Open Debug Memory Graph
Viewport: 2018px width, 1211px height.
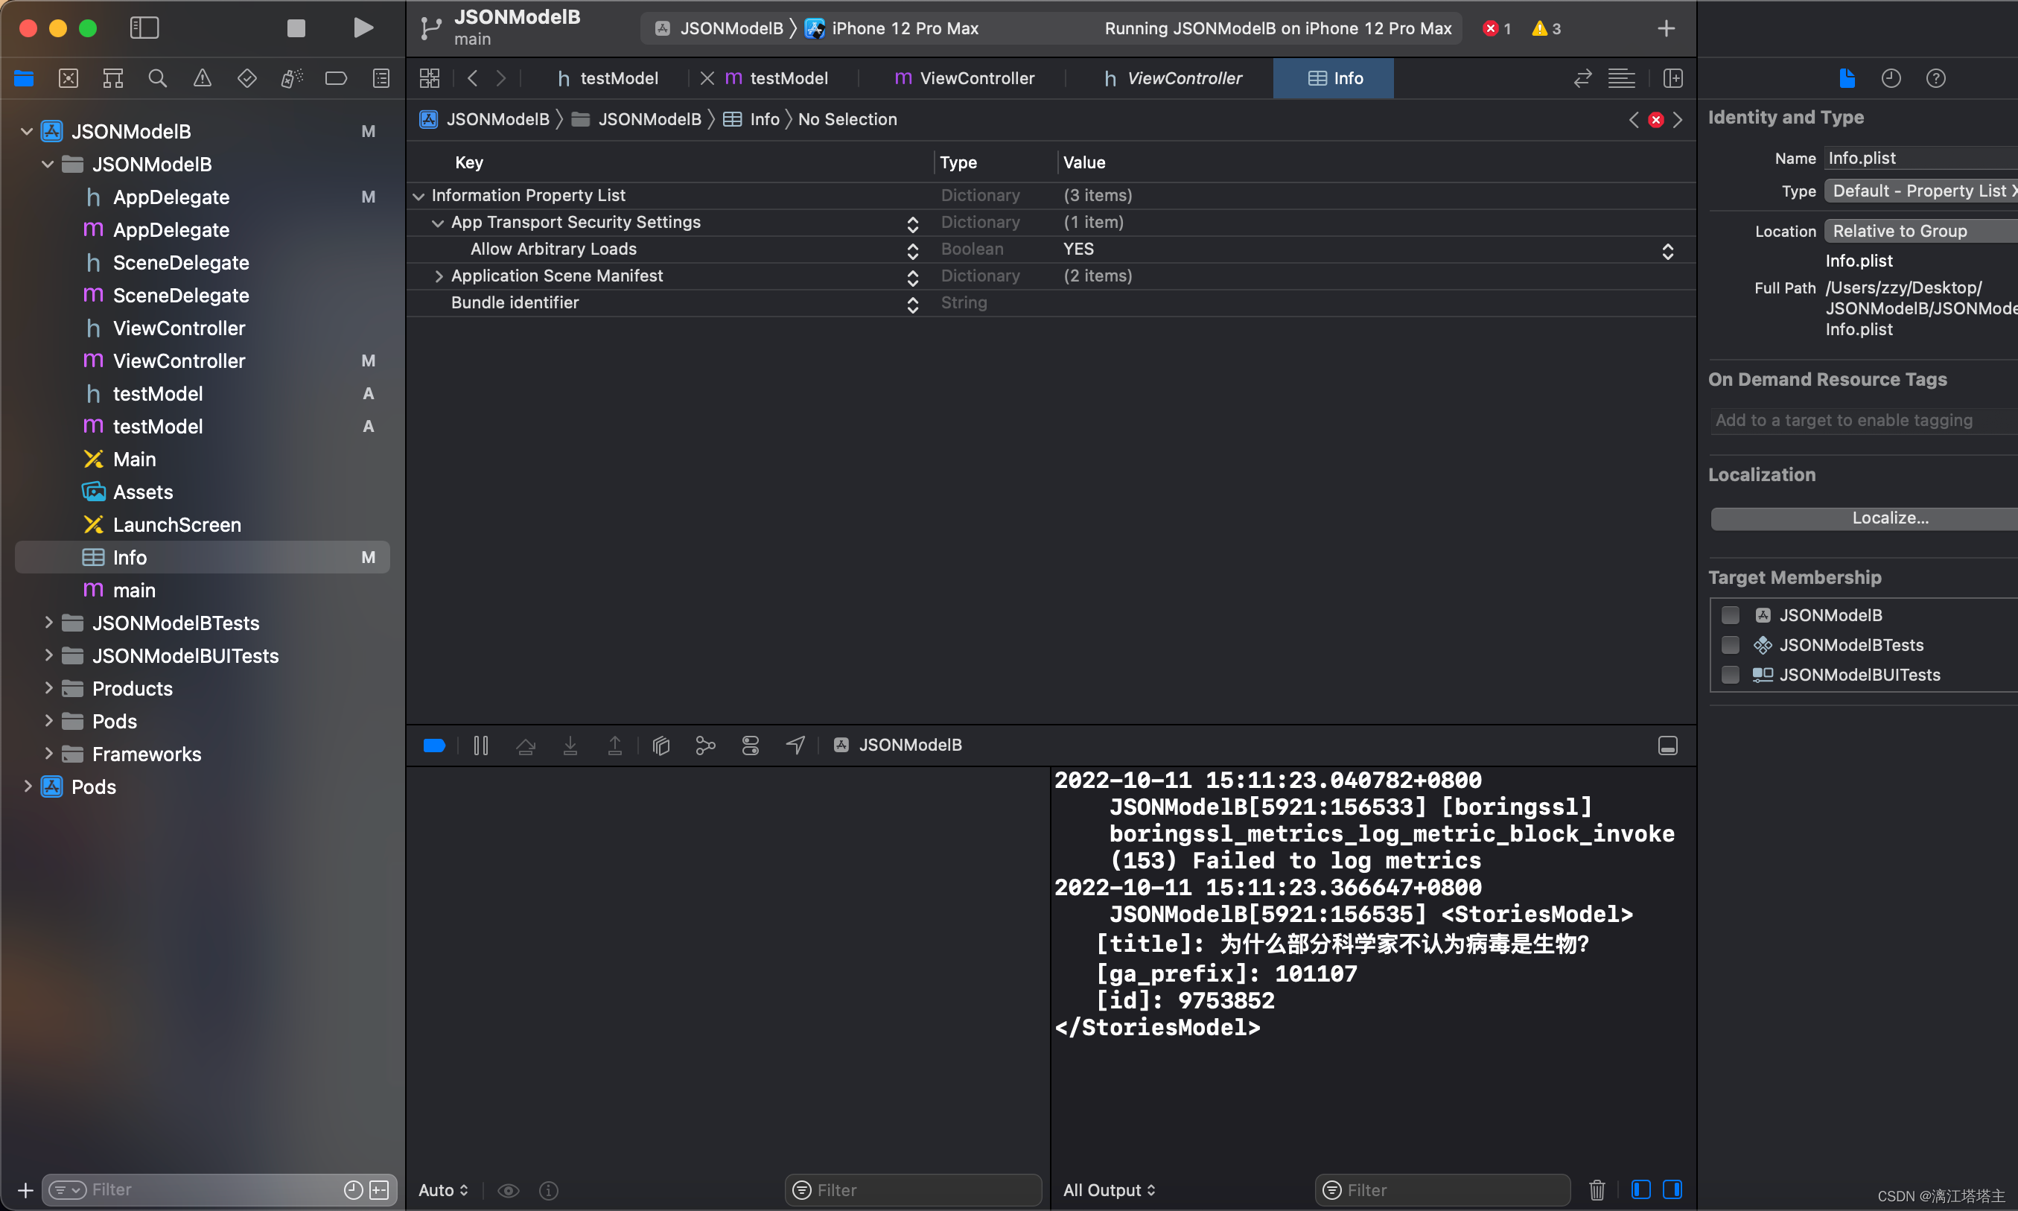point(706,745)
